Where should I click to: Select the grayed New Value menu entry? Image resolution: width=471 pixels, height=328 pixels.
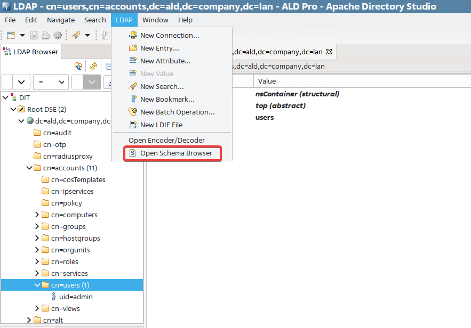[x=157, y=73]
